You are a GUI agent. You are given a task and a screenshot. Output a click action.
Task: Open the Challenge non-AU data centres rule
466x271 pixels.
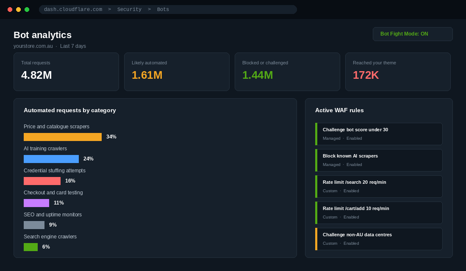379,239
